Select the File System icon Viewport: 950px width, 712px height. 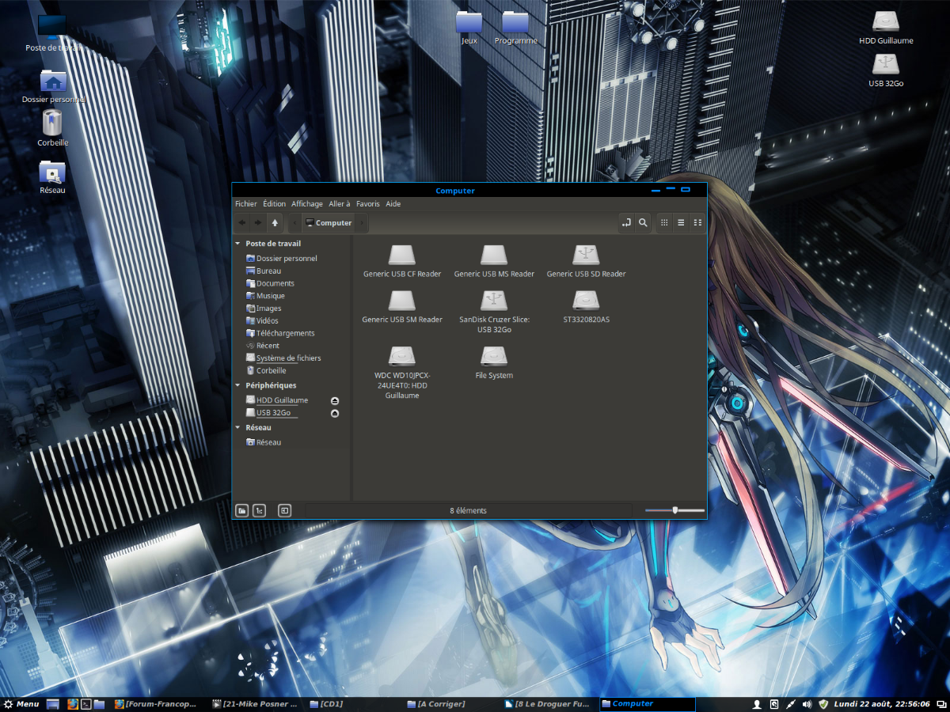pyautogui.click(x=494, y=363)
